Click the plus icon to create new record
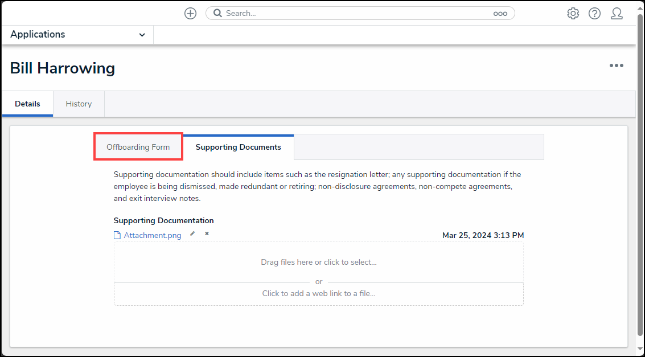Screen dimensions: 645x357 [x=190, y=13]
